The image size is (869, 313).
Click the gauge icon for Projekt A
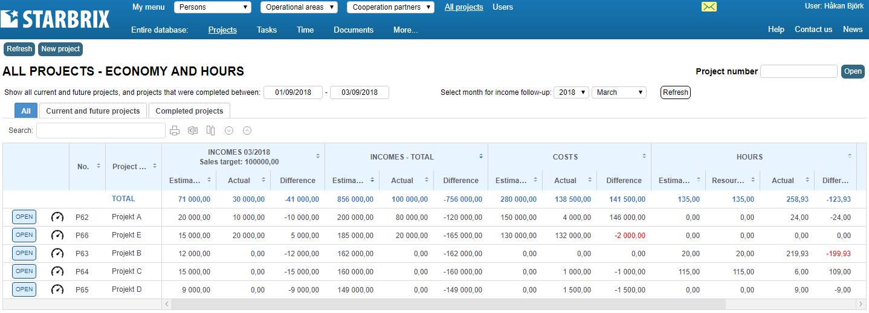pyautogui.click(x=57, y=217)
